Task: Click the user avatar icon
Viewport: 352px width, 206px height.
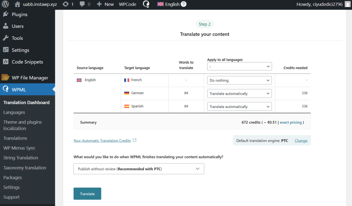Action: (x=348, y=4)
